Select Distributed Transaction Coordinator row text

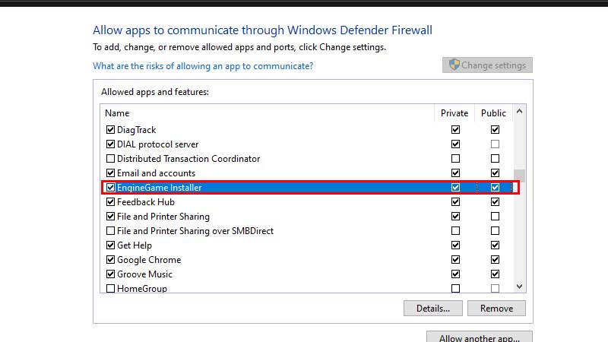(x=188, y=159)
